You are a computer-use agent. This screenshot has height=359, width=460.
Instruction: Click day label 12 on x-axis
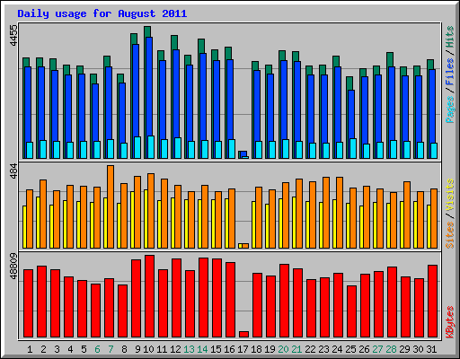tap(175, 349)
